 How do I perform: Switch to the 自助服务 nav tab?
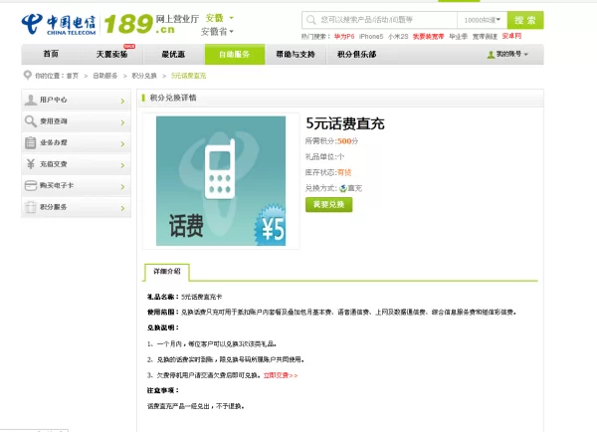pyautogui.click(x=235, y=55)
